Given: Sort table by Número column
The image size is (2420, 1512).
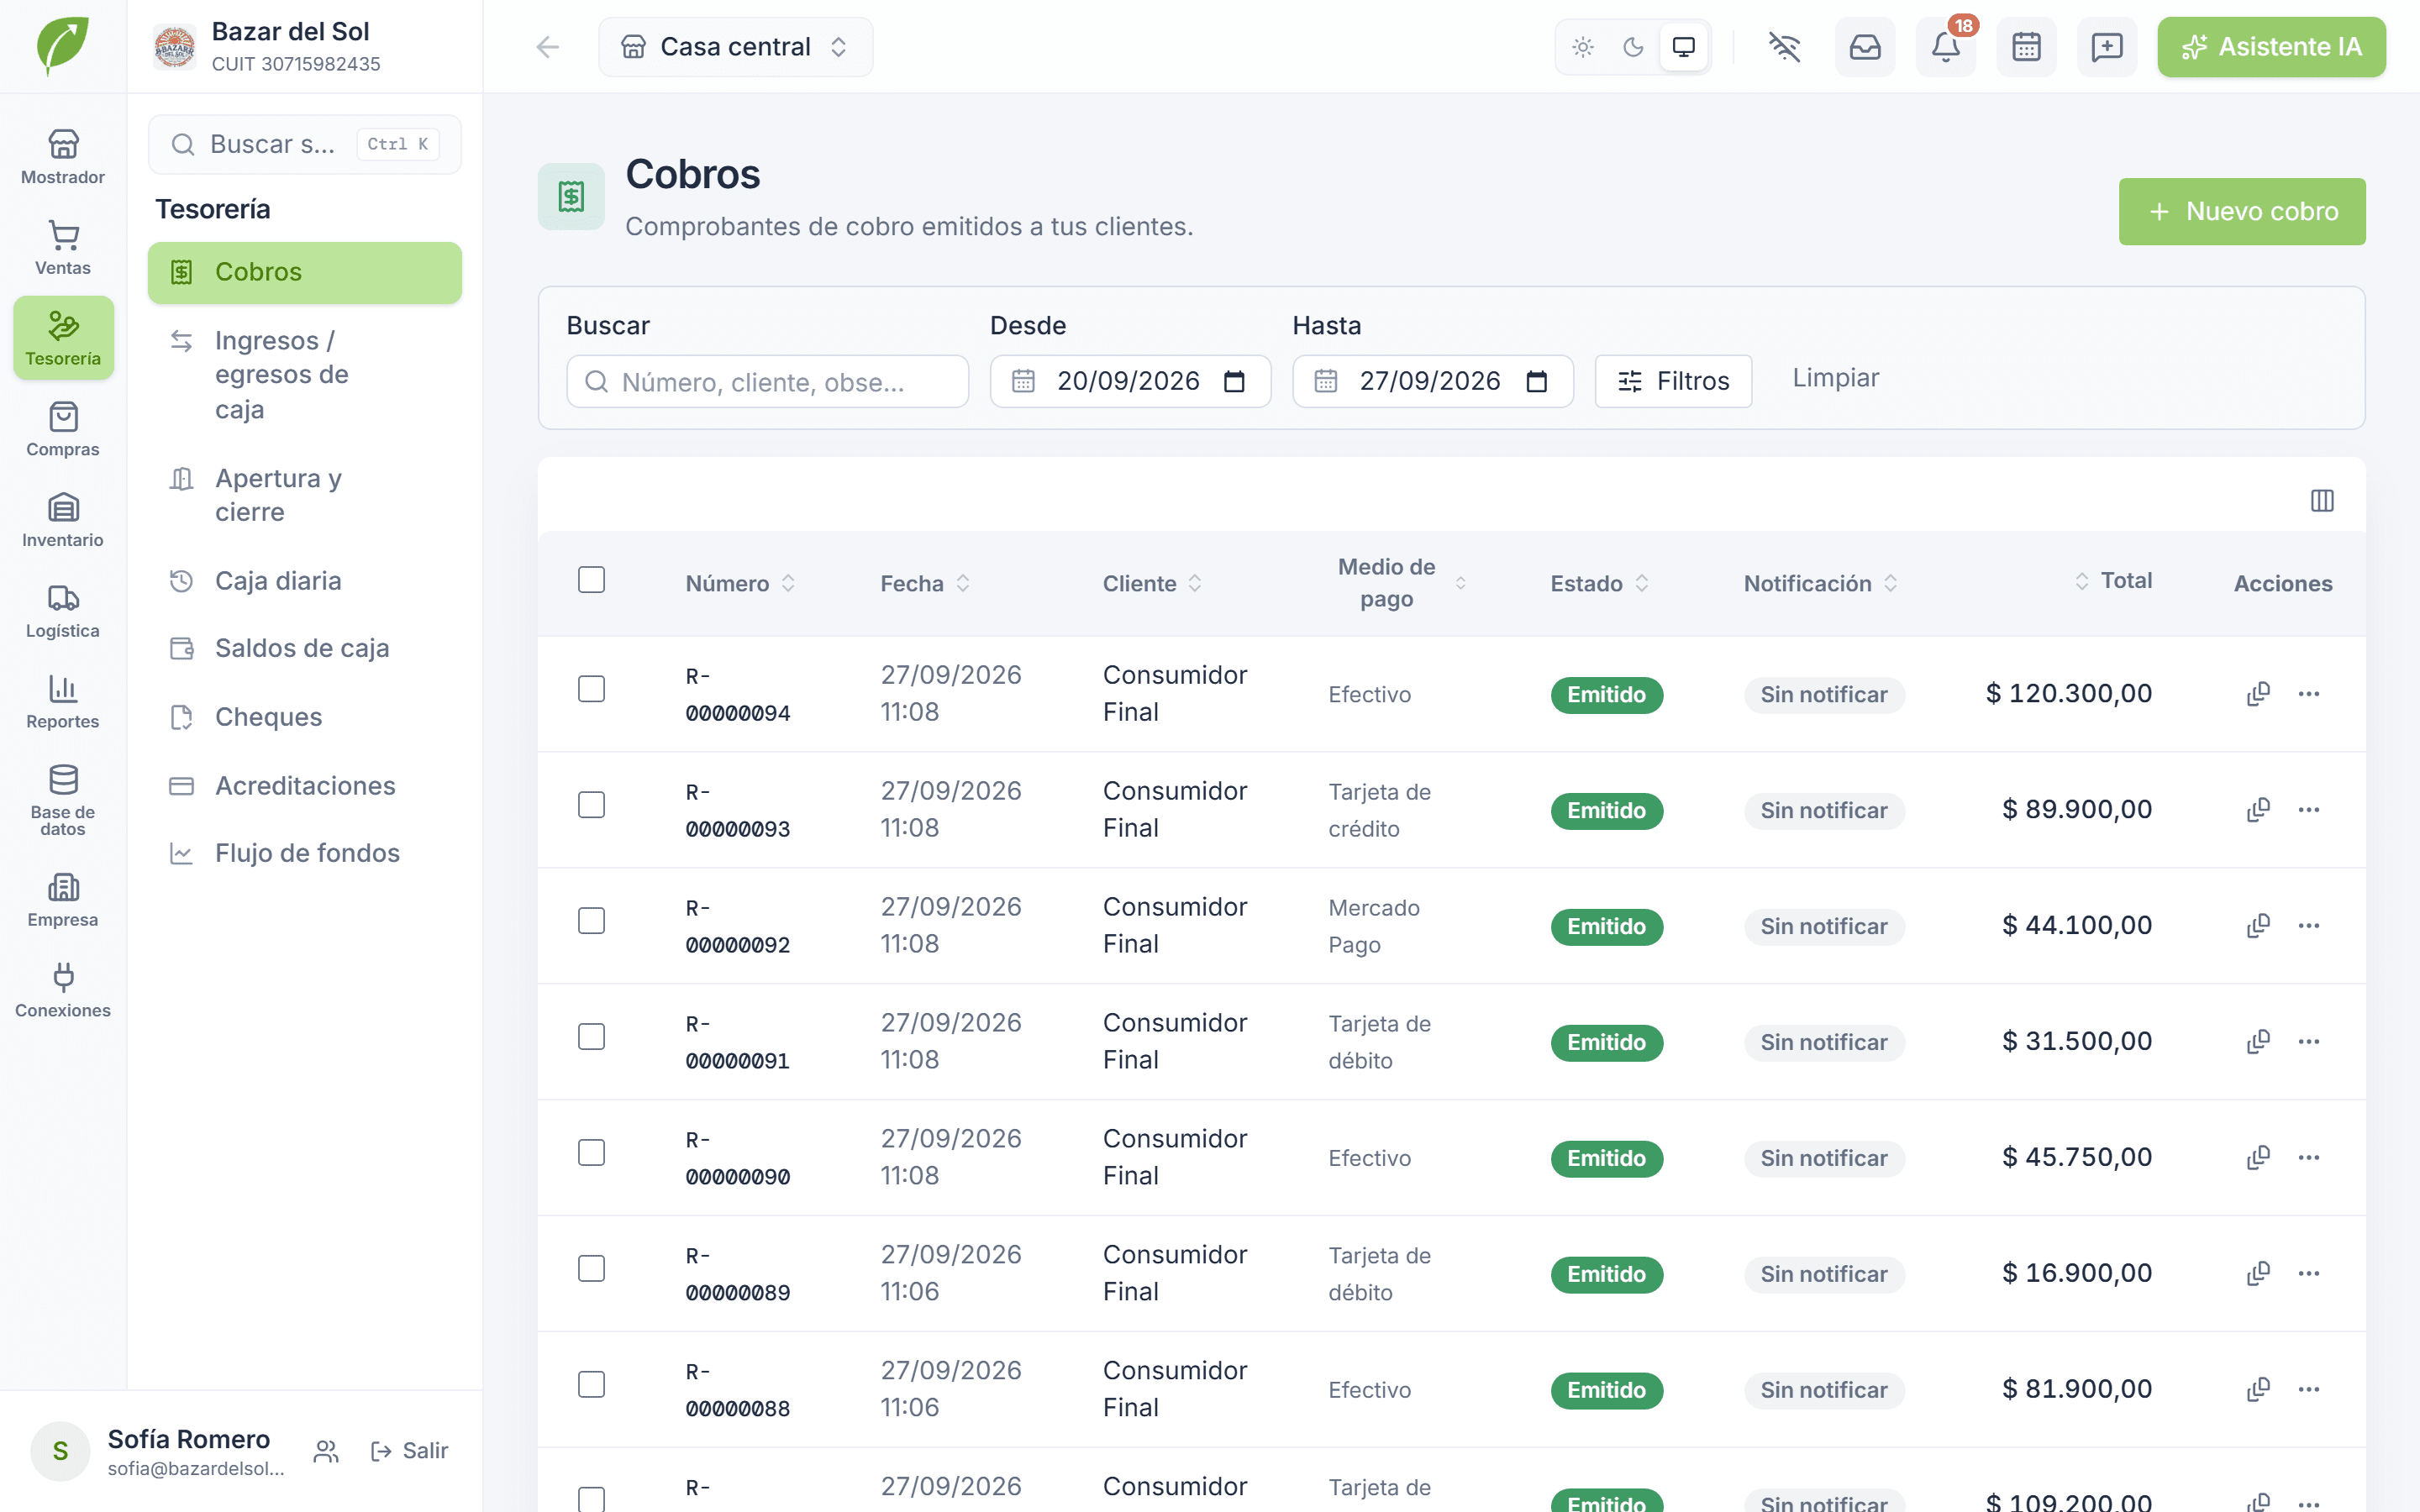Looking at the screenshot, I should [x=740, y=583].
